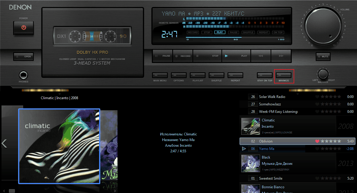This screenshot has width=357, height=193.
Task: Click the 'Исполнитель: Climatic' info line
Action: (178, 134)
